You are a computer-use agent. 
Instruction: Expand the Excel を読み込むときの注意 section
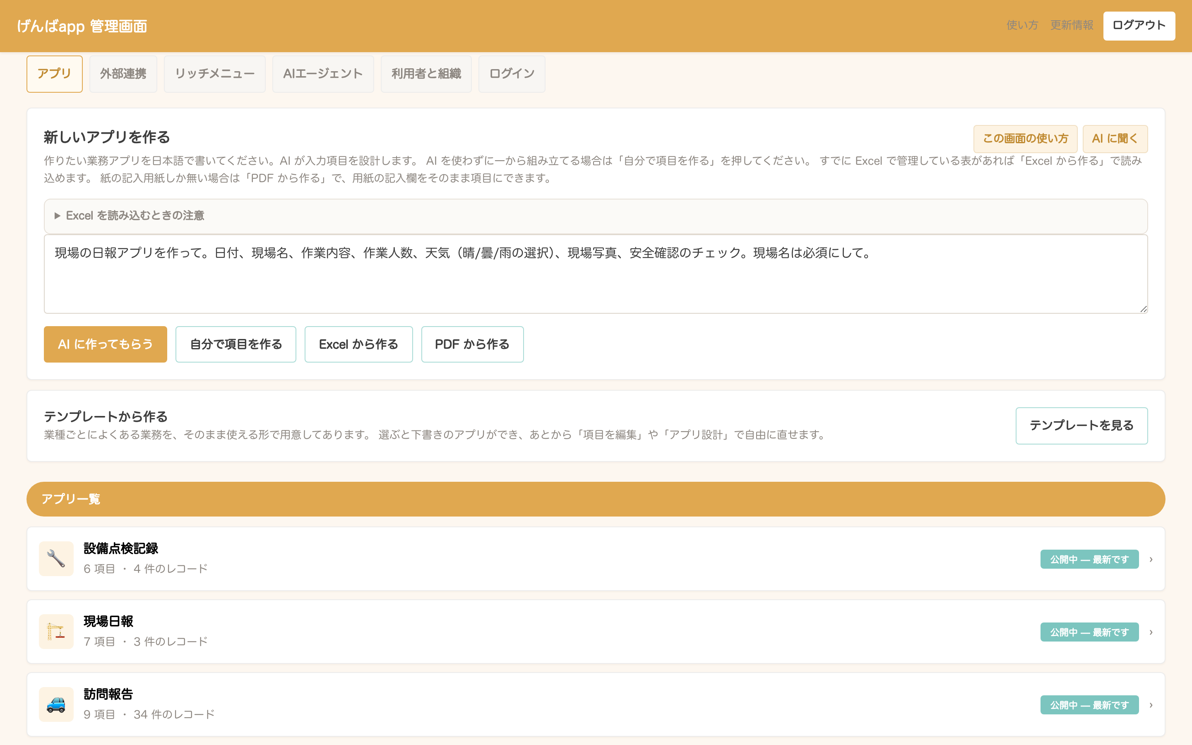tap(596, 216)
